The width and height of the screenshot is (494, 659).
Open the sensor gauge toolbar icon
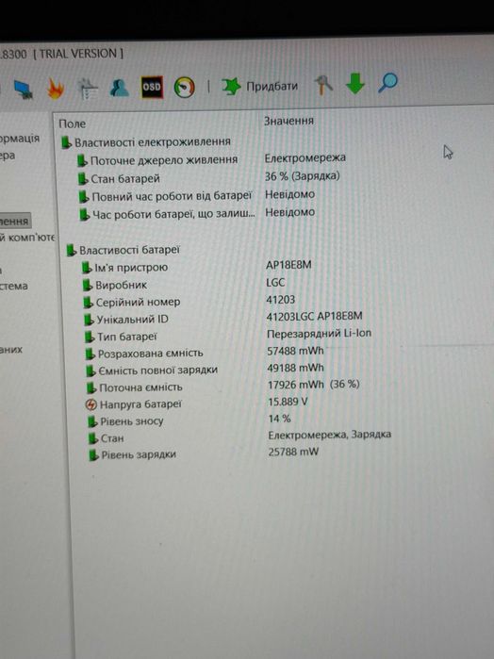click(185, 88)
